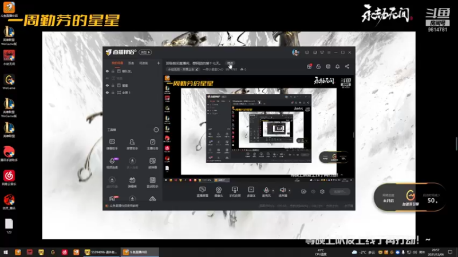Click the plus icon to add a scene
This screenshot has height=257, width=458.
point(159,63)
